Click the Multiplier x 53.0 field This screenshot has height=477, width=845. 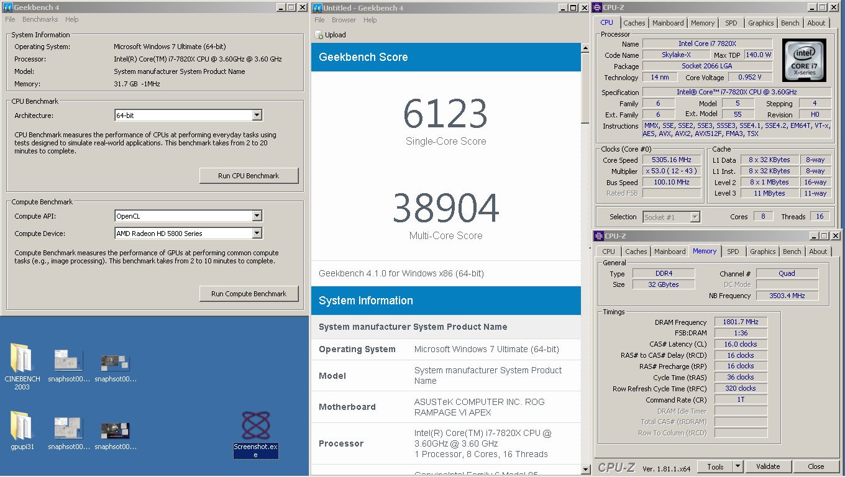coord(672,171)
